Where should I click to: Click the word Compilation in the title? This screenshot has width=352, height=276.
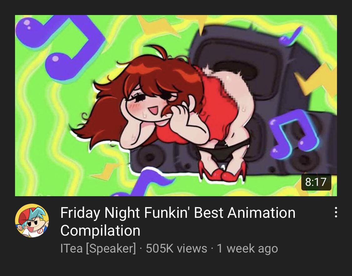[100, 230]
